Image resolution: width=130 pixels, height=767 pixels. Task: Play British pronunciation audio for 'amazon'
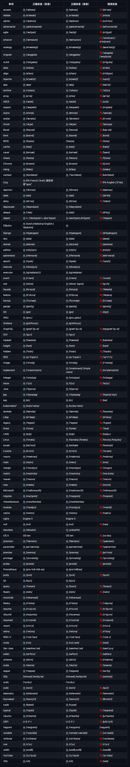point(24,40)
